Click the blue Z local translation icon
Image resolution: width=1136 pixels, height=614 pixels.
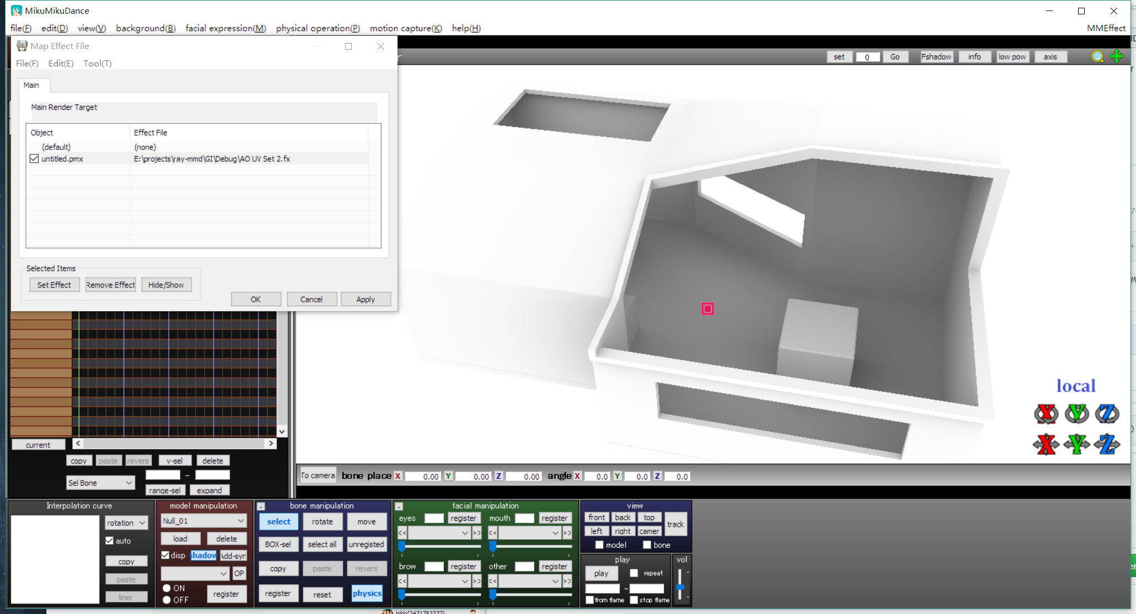click(1107, 445)
